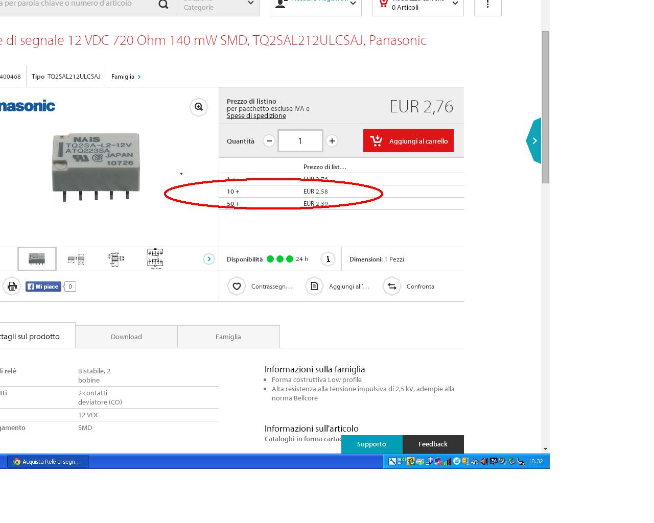Image resolution: width=654 pixels, height=523 pixels.
Task: Expand the cart showing 0 Articoli
Action: [417, 5]
